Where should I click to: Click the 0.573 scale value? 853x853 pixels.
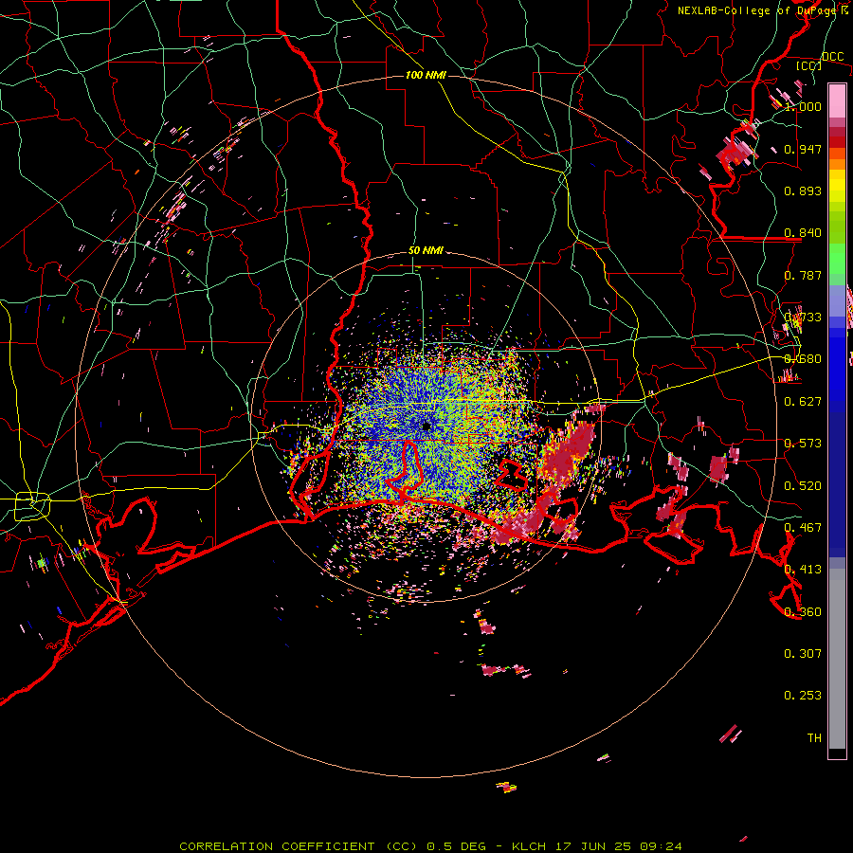coord(803,444)
